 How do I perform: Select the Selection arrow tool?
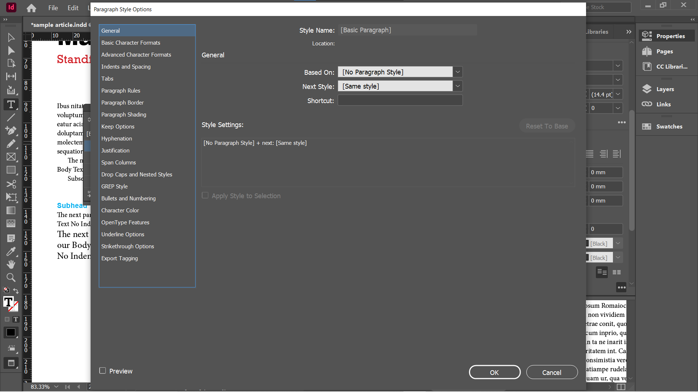(x=11, y=38)
